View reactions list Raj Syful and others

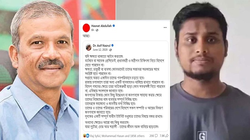coord(117,136)
